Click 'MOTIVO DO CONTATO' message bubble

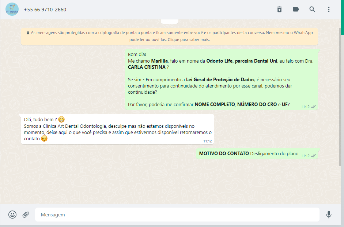pyautogui.click(x=257, y=154)
